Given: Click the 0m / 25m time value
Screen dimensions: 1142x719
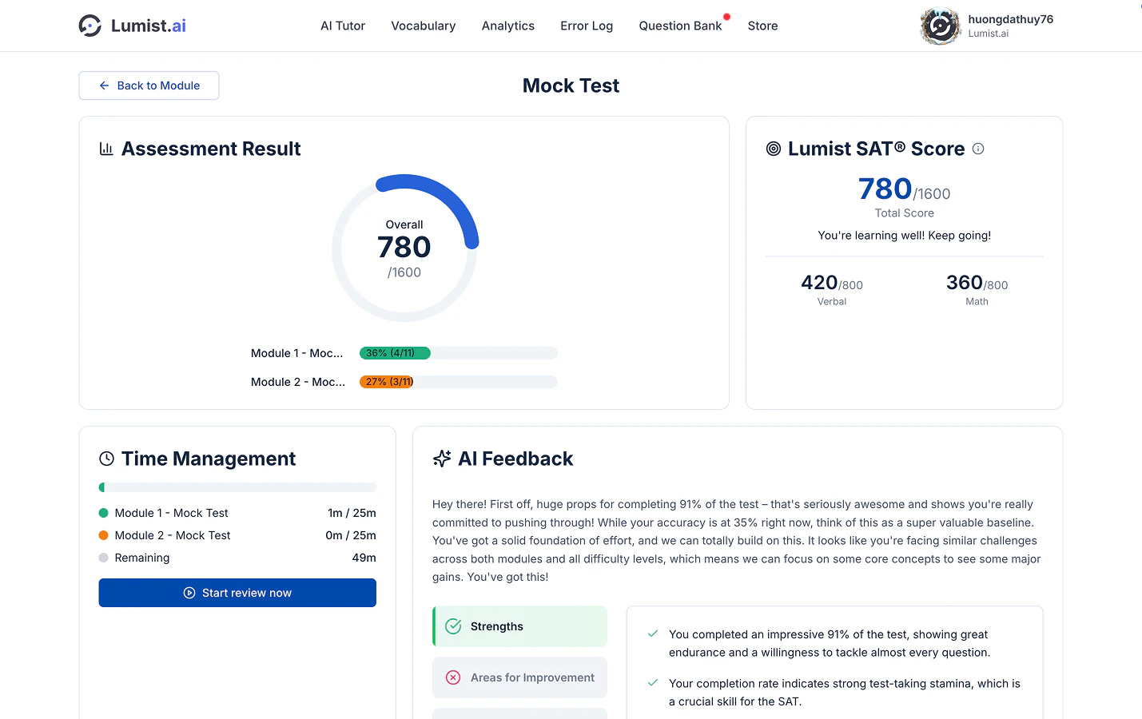Looking at the screenshot, I should point(351,535).
